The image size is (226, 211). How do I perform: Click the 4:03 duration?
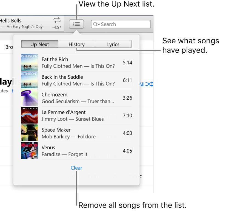click(127, 133)
